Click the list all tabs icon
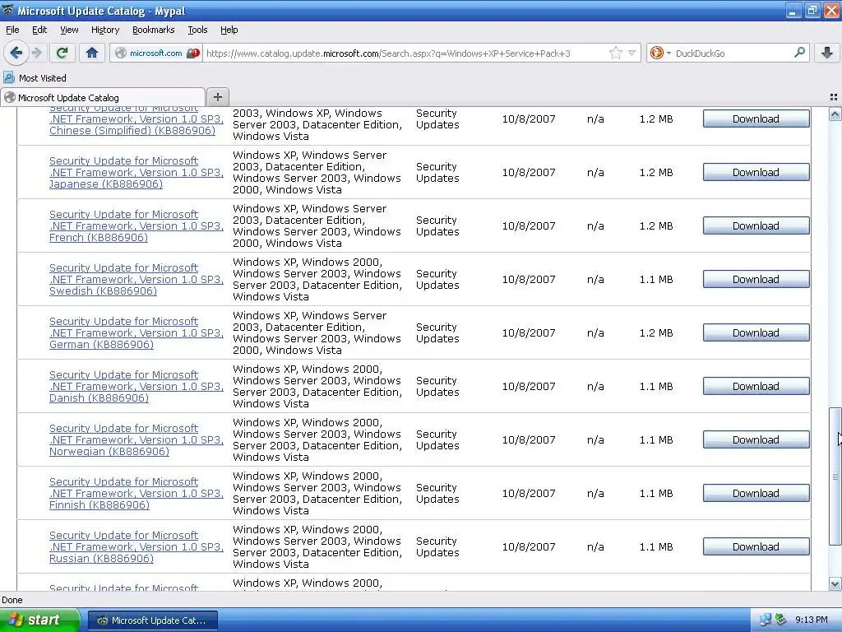 point(834,97)
